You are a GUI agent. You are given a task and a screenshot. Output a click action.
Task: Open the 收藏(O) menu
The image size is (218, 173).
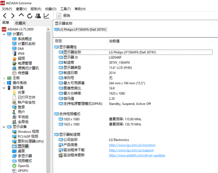51,9
